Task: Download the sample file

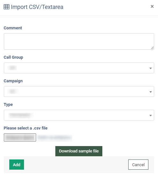Action: [x=79, y=151]
